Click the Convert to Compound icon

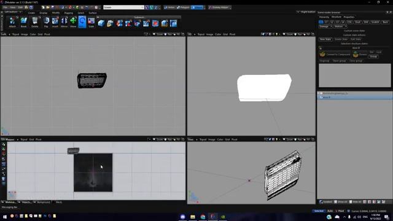point(322,54)
